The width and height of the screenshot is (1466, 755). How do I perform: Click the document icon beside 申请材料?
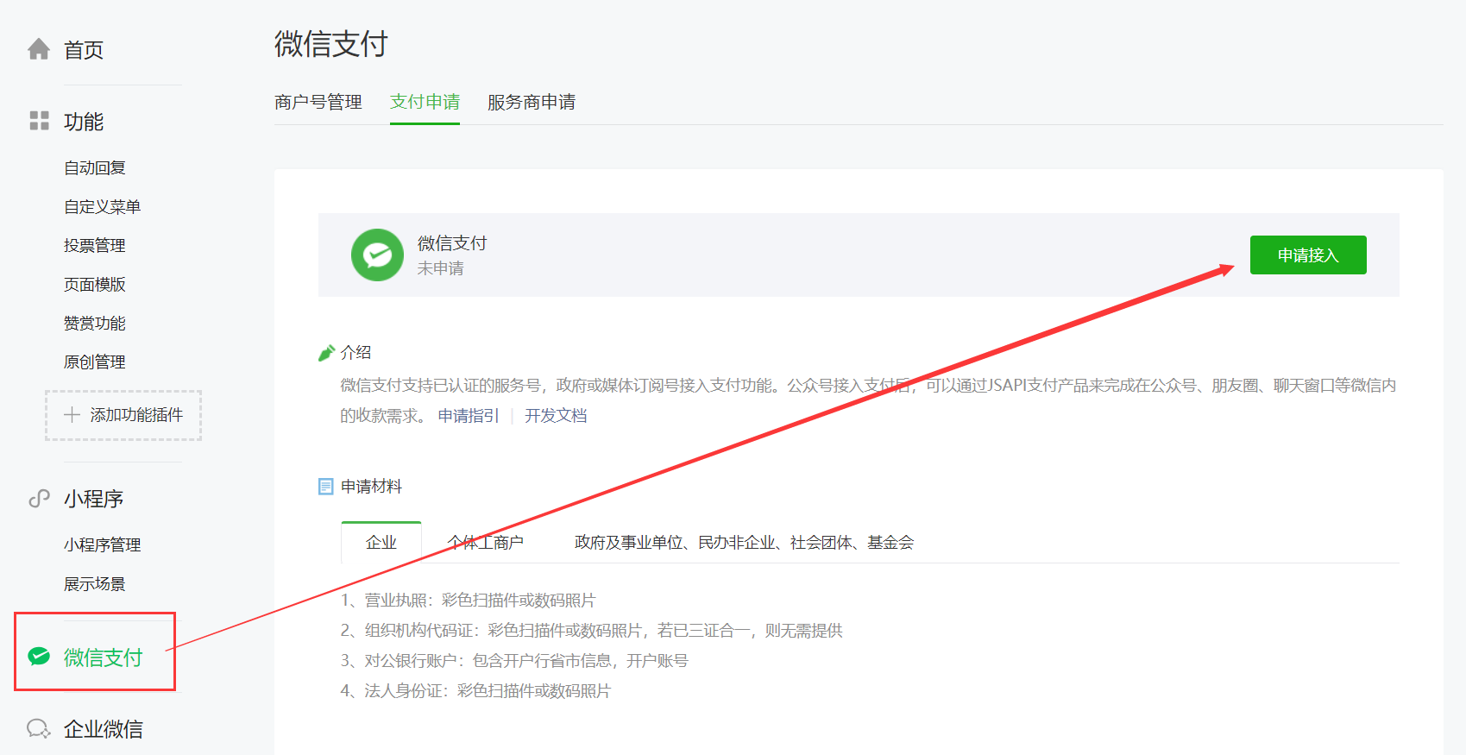(325, 487)
